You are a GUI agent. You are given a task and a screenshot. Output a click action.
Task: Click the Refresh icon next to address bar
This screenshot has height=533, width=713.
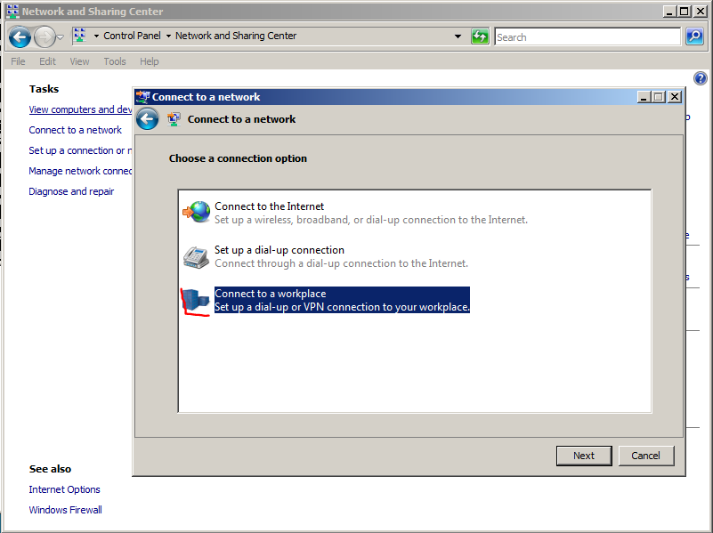480,36
